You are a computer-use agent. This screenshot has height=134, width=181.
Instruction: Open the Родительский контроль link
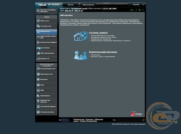[x=103, y=52]
